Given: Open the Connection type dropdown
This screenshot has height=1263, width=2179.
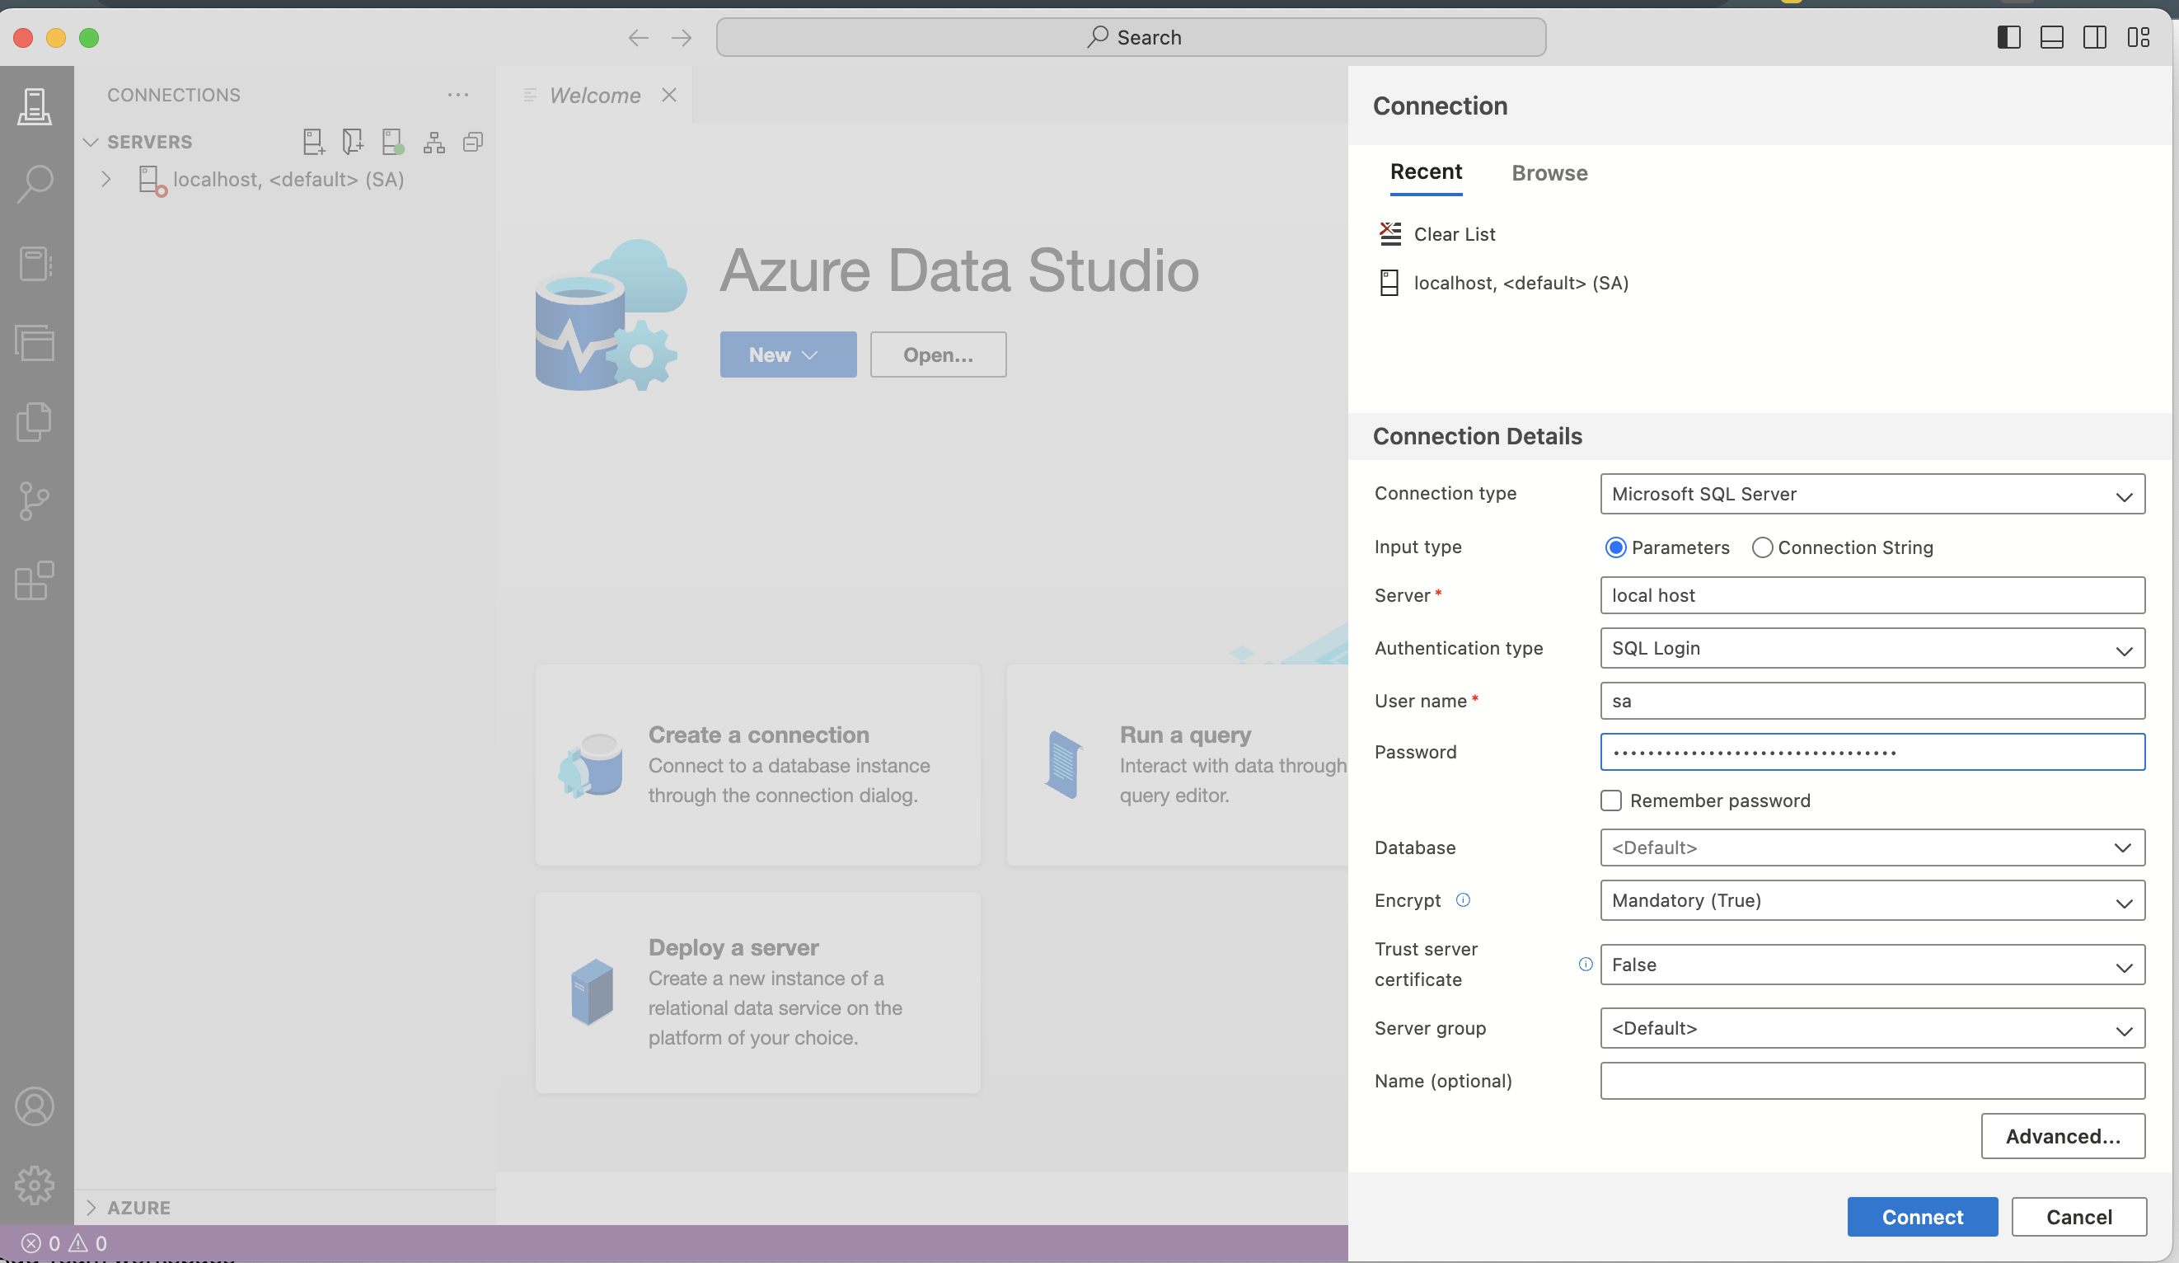Looking at the screenshot, I should (x=1872, y=494).
